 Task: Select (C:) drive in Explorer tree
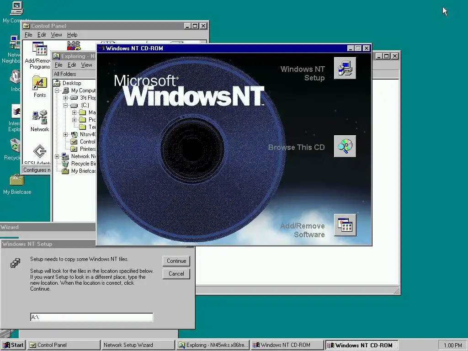85,105
